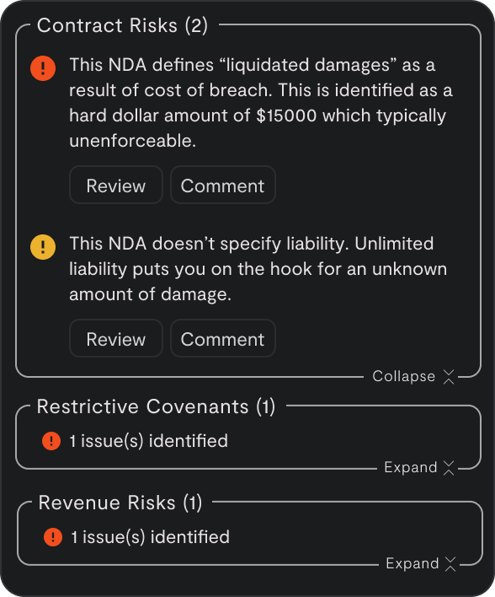Image resolution: width=495 pixels, height=597 pixels.
Task: Comment on the unlimited liability risk
Action: 223,338
